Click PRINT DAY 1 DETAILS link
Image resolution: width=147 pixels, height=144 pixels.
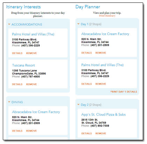(124, 92)
